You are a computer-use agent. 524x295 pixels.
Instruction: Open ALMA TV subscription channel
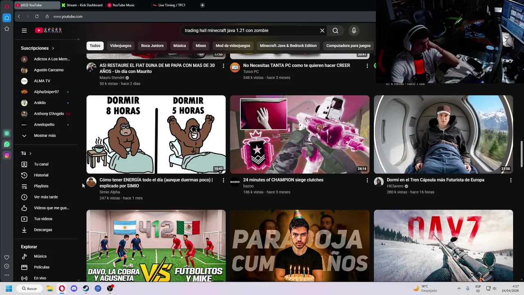(42, 81)
